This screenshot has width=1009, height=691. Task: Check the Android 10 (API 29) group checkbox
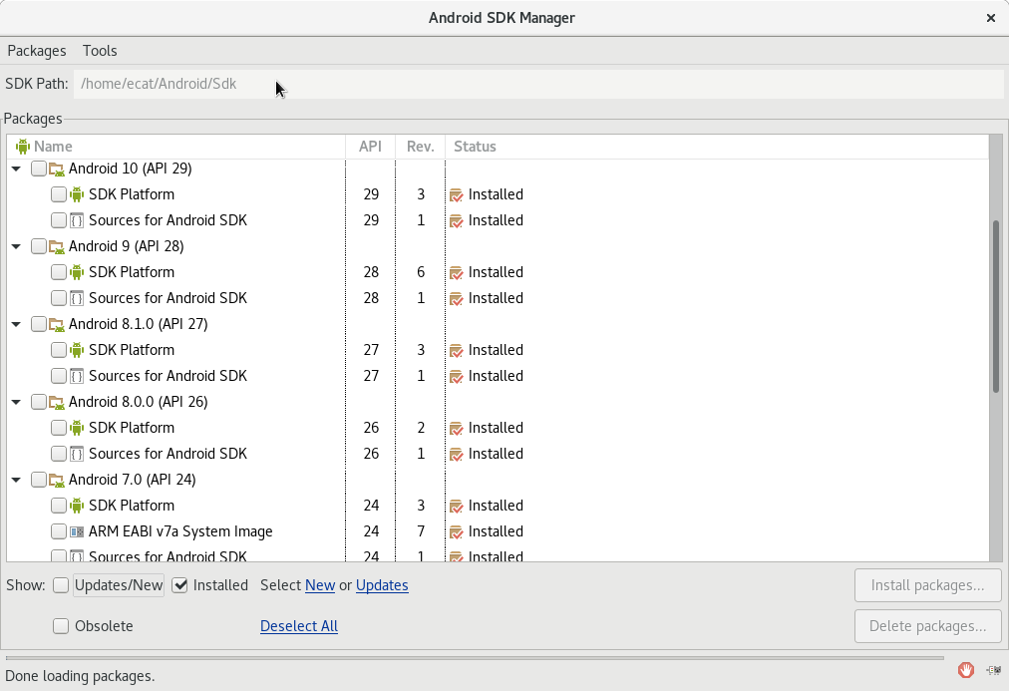pos(39,169)
